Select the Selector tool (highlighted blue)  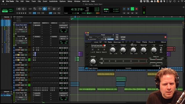(x=45, y=9)
